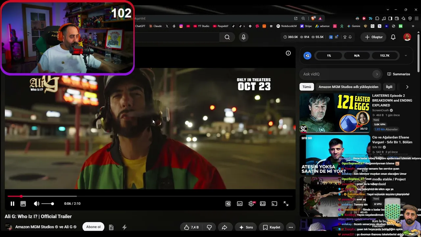
Task: Open the Brave wallet icon
Action: pos(397,18)
